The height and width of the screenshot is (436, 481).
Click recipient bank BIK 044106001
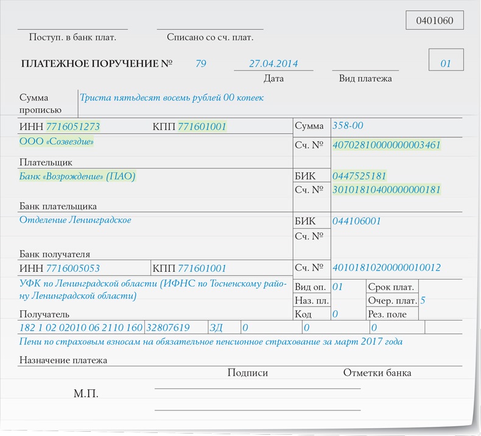(x=356, y=221)
